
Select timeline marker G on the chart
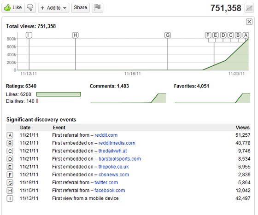tap(168, 35)
